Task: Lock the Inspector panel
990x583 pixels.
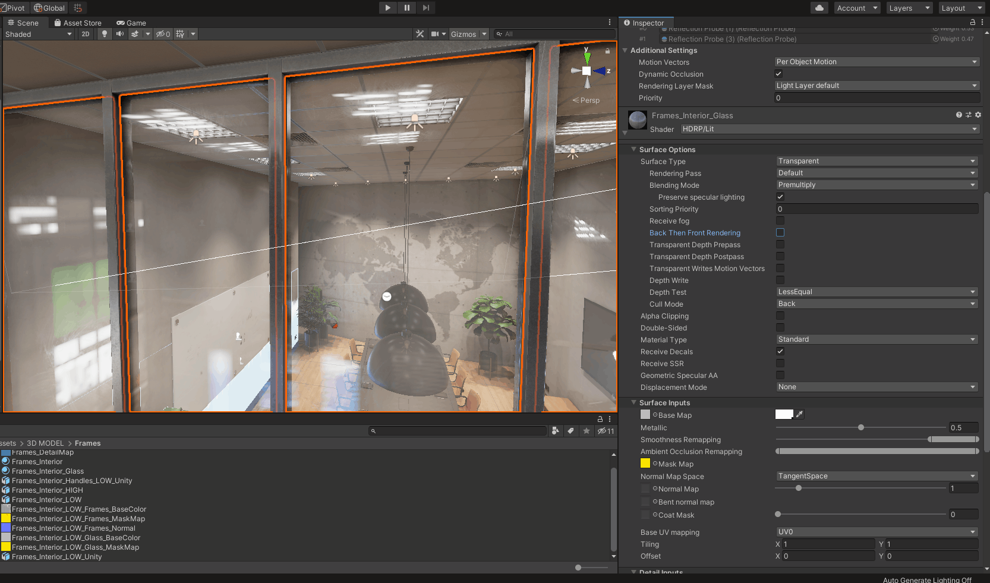Action: click(973, 22)
